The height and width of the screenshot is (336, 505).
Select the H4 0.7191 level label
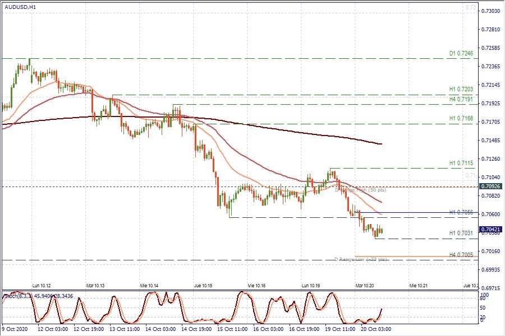[461, 99]
